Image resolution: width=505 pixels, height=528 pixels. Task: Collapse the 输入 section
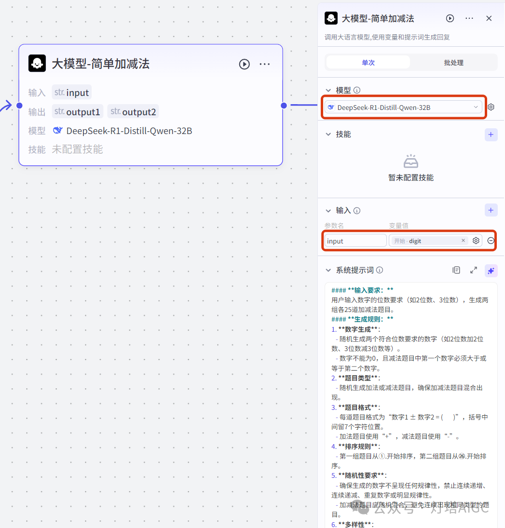[x=328, y=210]
